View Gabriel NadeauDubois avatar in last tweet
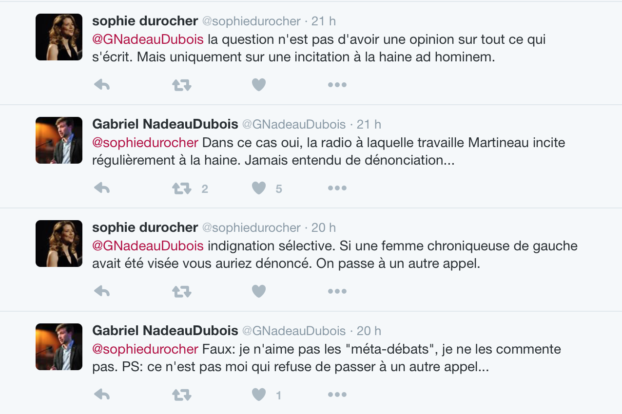Image resolution: width=622 pixels, height=414 pixels. click(59, 347)
